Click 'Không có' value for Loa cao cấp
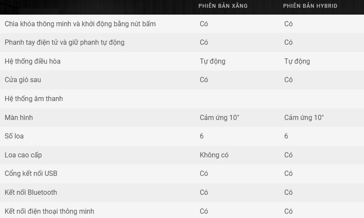This screenshot has width=364, height=218. 214,155
